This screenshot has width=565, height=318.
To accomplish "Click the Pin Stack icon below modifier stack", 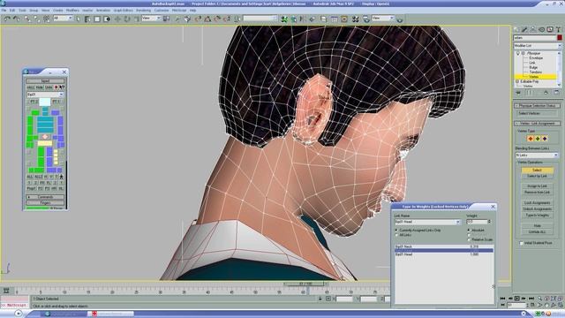I will point(518,93).
